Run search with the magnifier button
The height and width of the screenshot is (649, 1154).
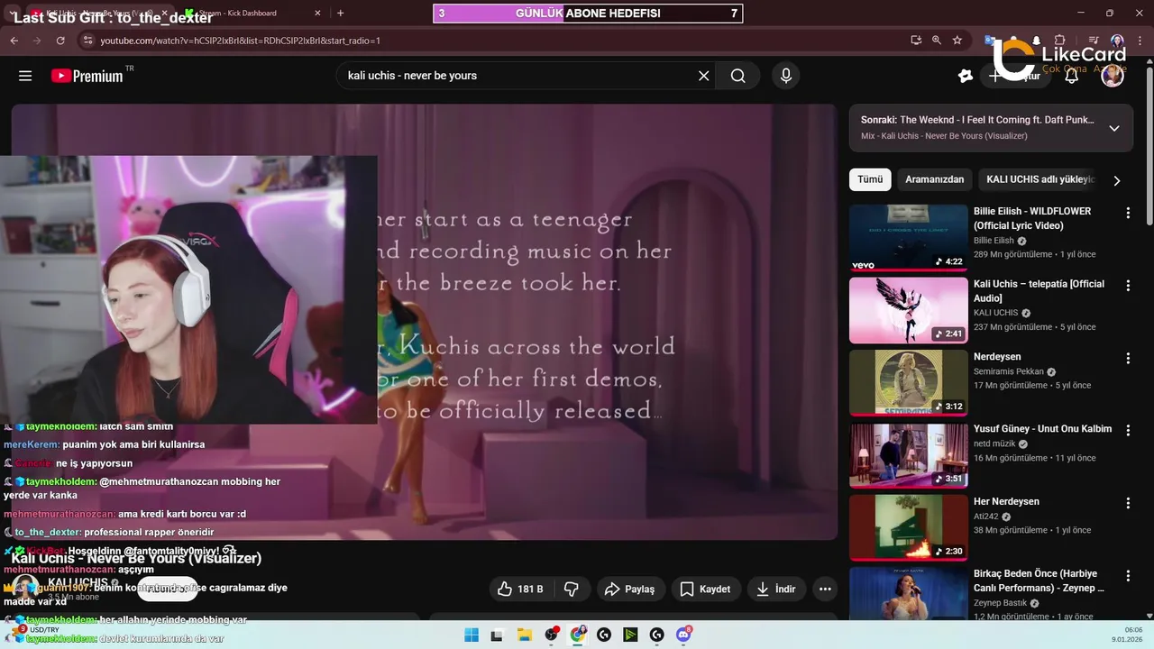pos(737,76)
